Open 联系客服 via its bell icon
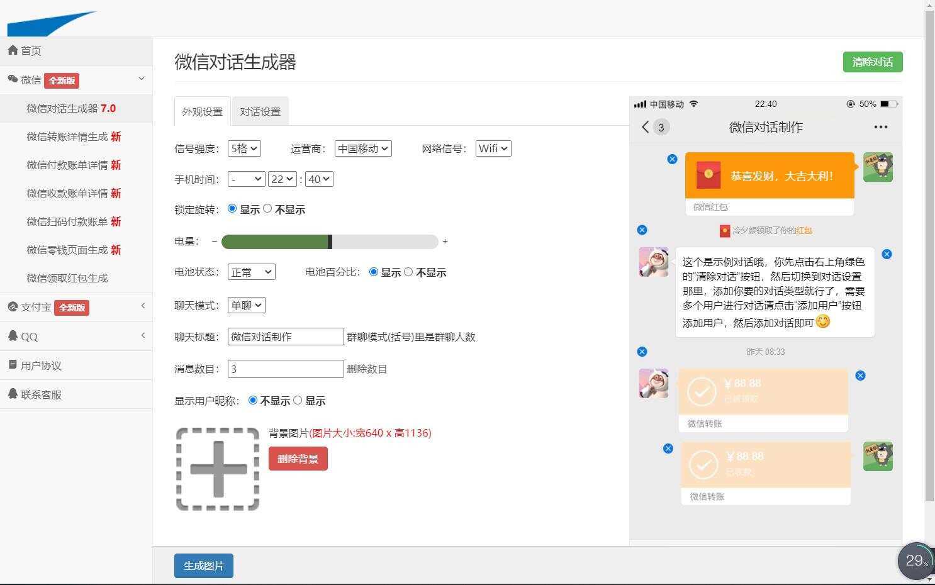This screenshot has width=935, height=585. tap(14, 394)
